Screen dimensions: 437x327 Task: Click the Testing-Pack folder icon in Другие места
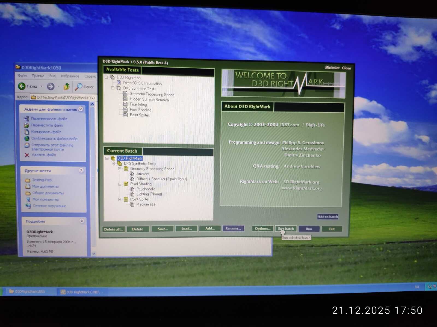28,180
